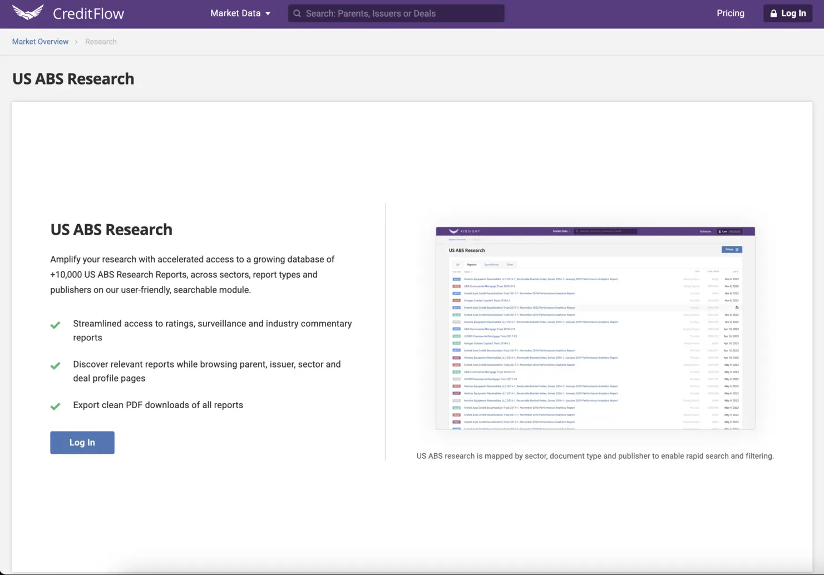Click the caption under the preview image
The height and width of the screenshot is (575, 824).
point(595,456)
